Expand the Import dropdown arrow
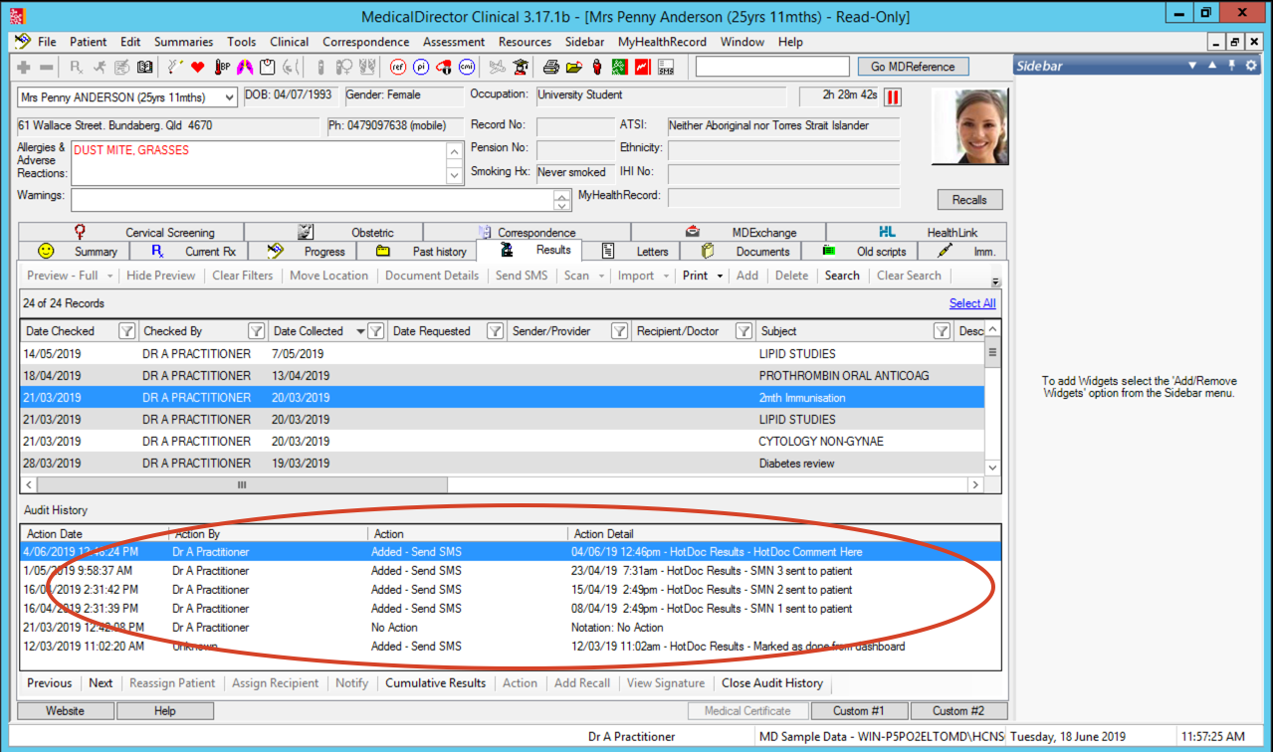The height and width of the screenshot is (752, 1273). (666, 276)
